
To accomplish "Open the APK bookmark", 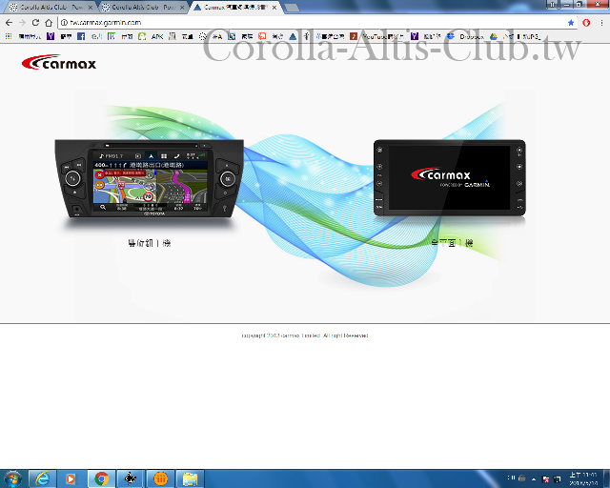I will pyautogui.click(x=157, y=36).
